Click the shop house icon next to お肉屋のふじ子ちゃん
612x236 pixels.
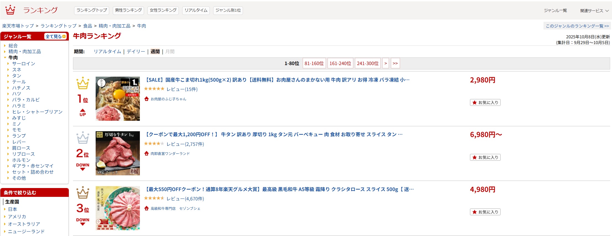pos(147,99)
